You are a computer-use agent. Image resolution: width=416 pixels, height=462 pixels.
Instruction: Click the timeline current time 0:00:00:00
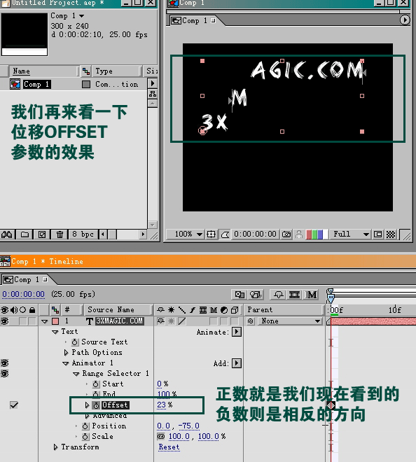[23, 294]
